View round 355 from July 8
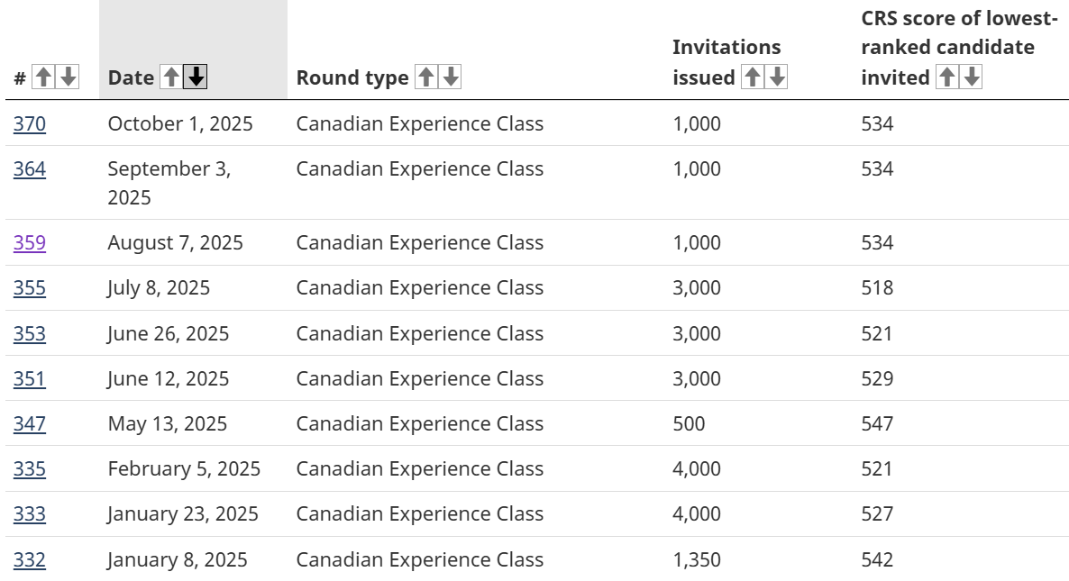Screen dimensions: 1069x581 click(x=30, y=288)
